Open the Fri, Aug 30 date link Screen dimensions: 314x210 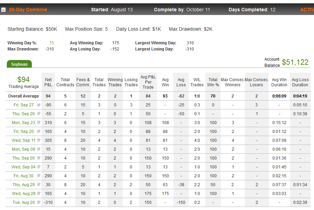tap(24, 176)
